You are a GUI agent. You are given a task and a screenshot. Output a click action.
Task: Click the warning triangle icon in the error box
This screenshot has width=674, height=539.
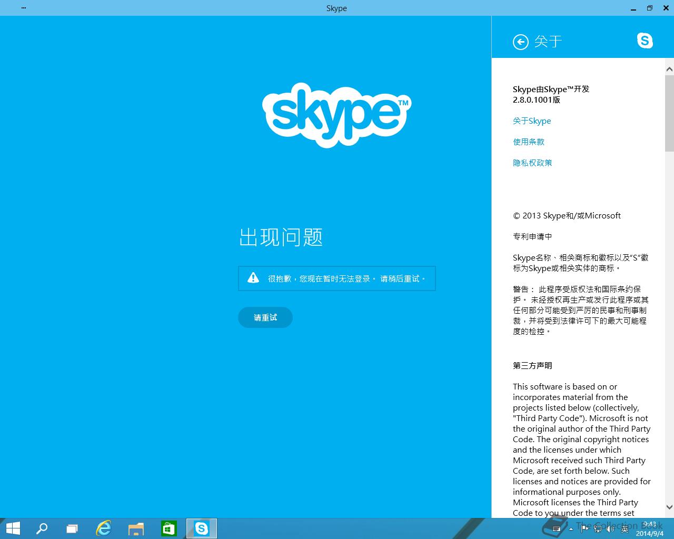point(253,278)
